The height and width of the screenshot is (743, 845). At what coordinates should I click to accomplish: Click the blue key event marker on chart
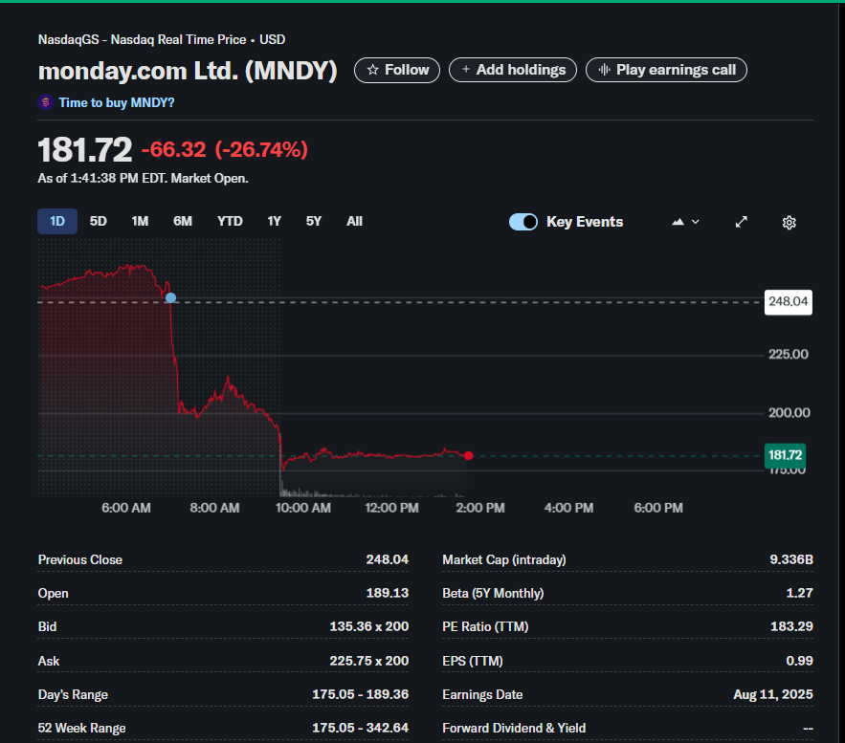(x=171, y=297)
